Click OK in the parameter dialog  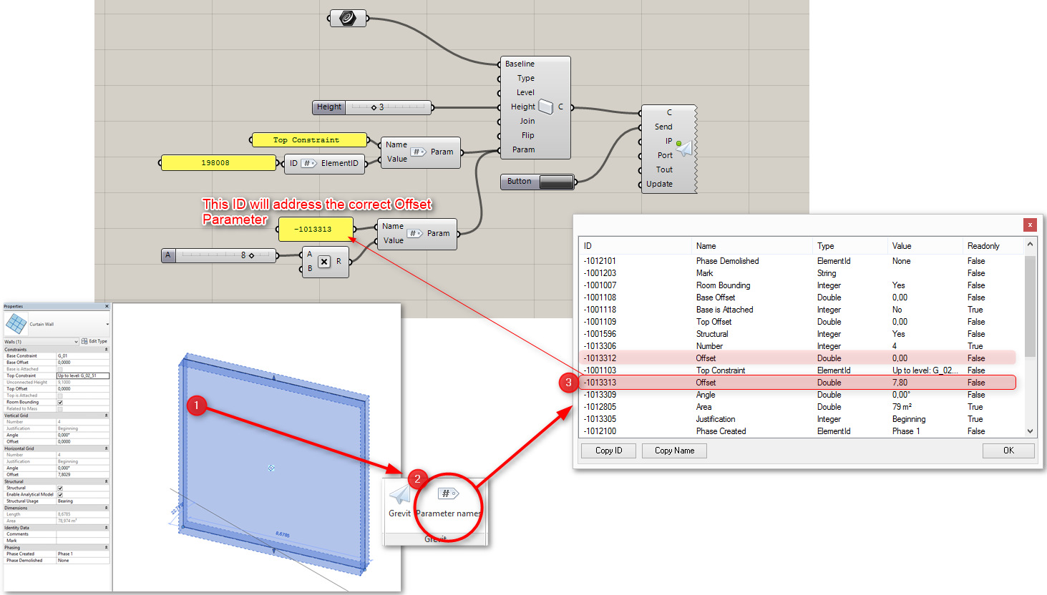1008,451
